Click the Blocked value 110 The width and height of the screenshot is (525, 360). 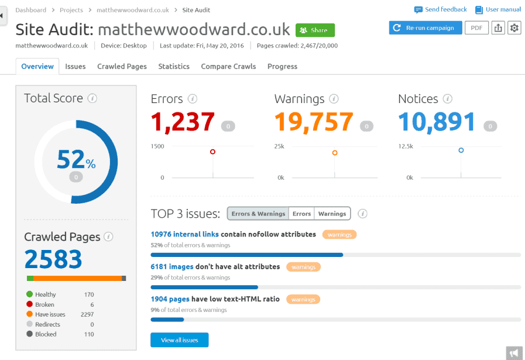pos(89,334)
